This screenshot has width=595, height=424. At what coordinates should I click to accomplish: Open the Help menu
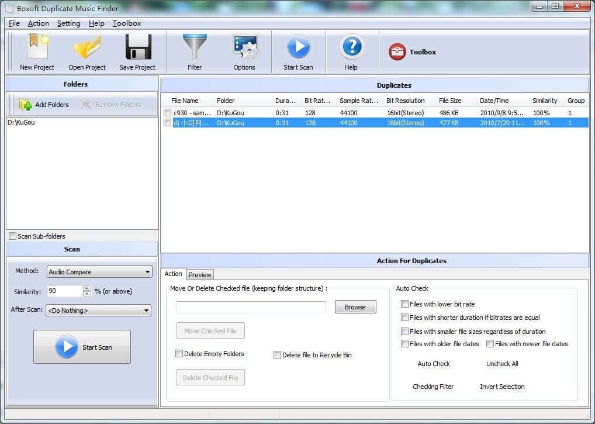pyautogui.click(x=96, y=23)
